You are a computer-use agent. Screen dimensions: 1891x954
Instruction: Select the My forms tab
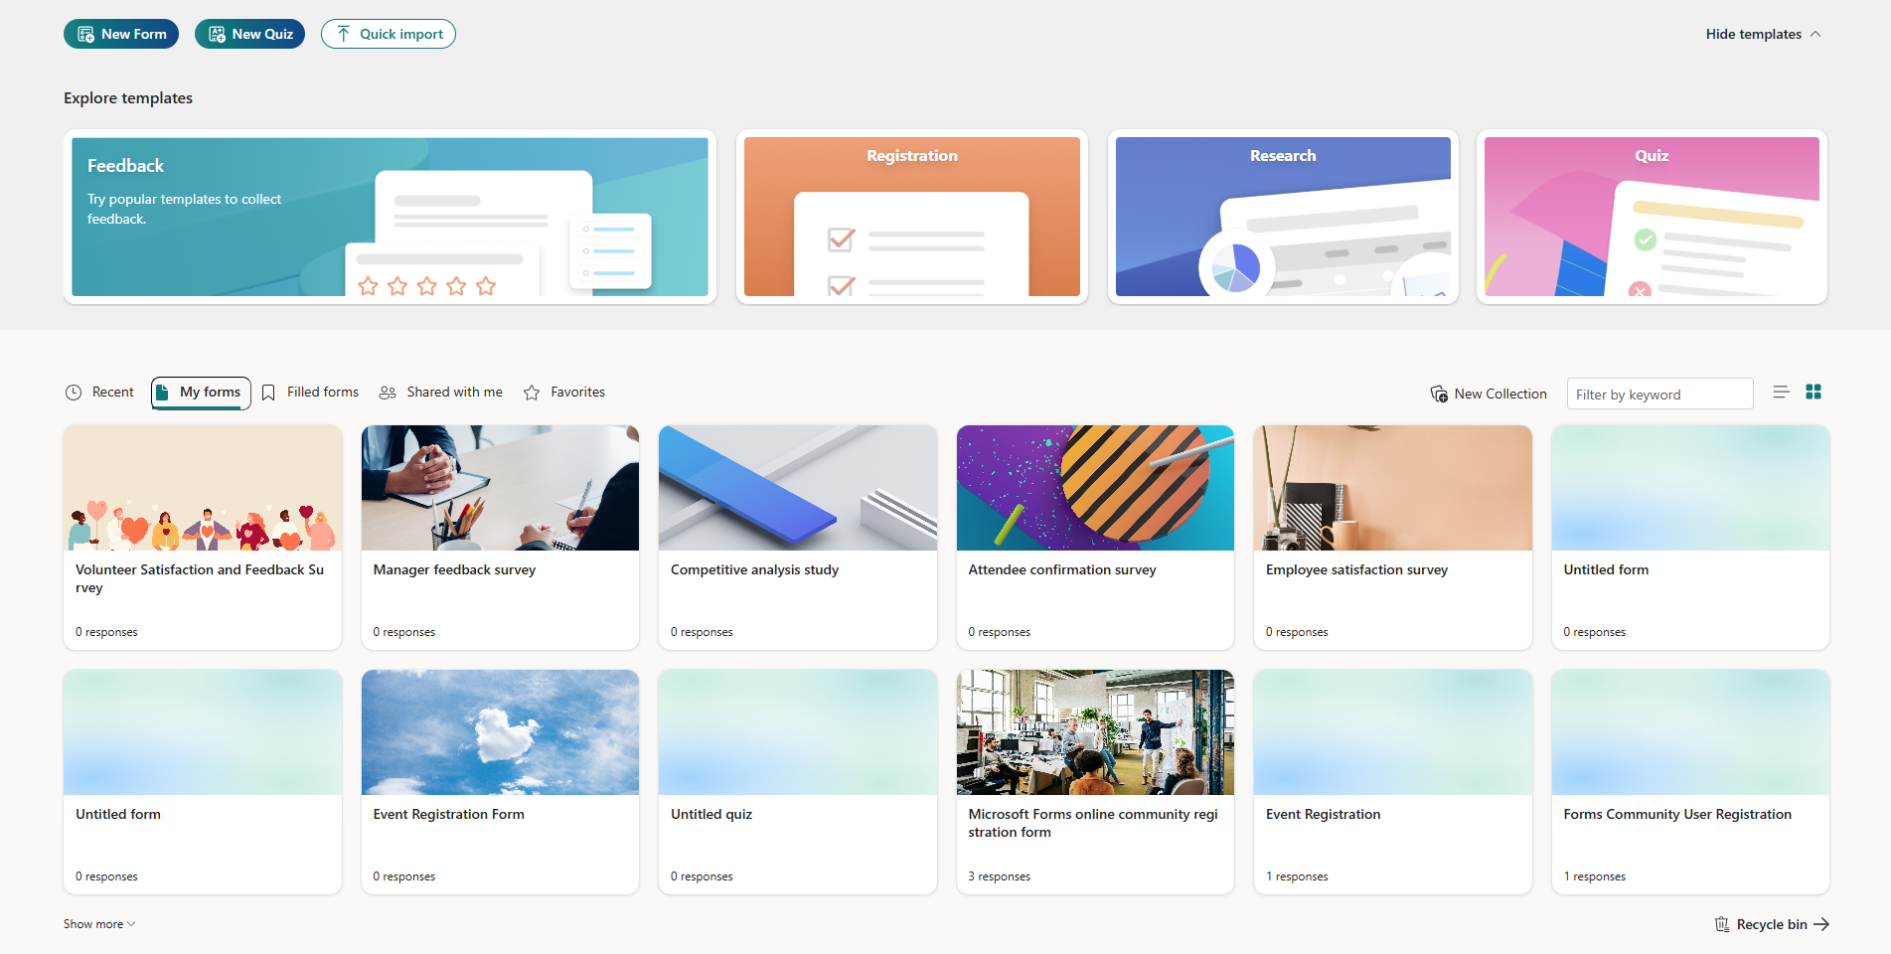point(201,393)
